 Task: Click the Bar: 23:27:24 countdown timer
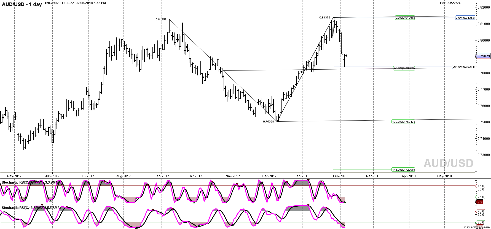450,3
